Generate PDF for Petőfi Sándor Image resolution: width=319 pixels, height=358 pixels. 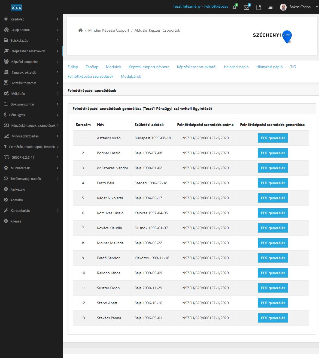[273, 258]
